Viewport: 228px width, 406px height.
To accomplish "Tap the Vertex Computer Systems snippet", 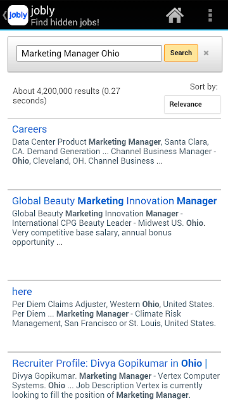I will click(116, 386).
